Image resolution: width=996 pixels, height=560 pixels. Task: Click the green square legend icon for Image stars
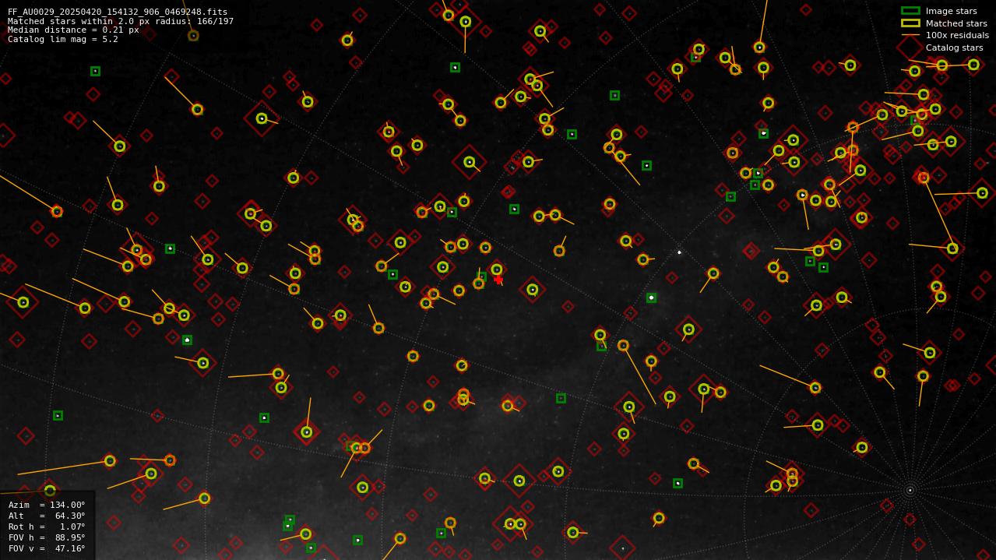click(x=910, y=11)
